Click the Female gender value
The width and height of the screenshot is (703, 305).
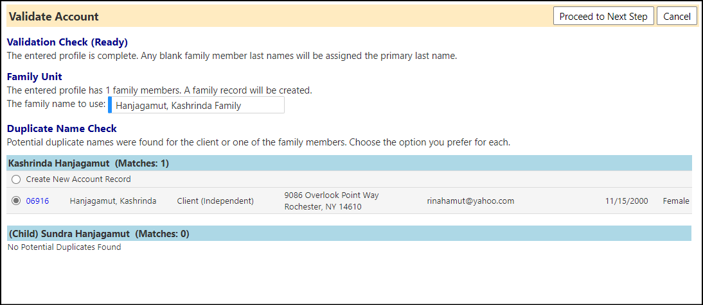tap(676, 201)
